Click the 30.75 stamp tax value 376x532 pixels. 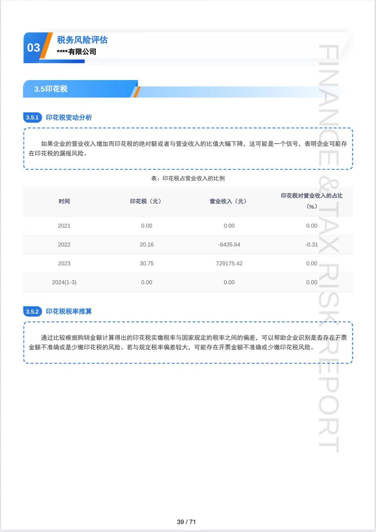tap(147, 263)
